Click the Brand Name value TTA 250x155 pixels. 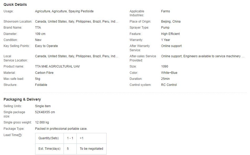coord(38,28)
